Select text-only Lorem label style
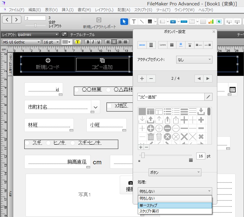This screenshot has width=244, height=217. 163,45
